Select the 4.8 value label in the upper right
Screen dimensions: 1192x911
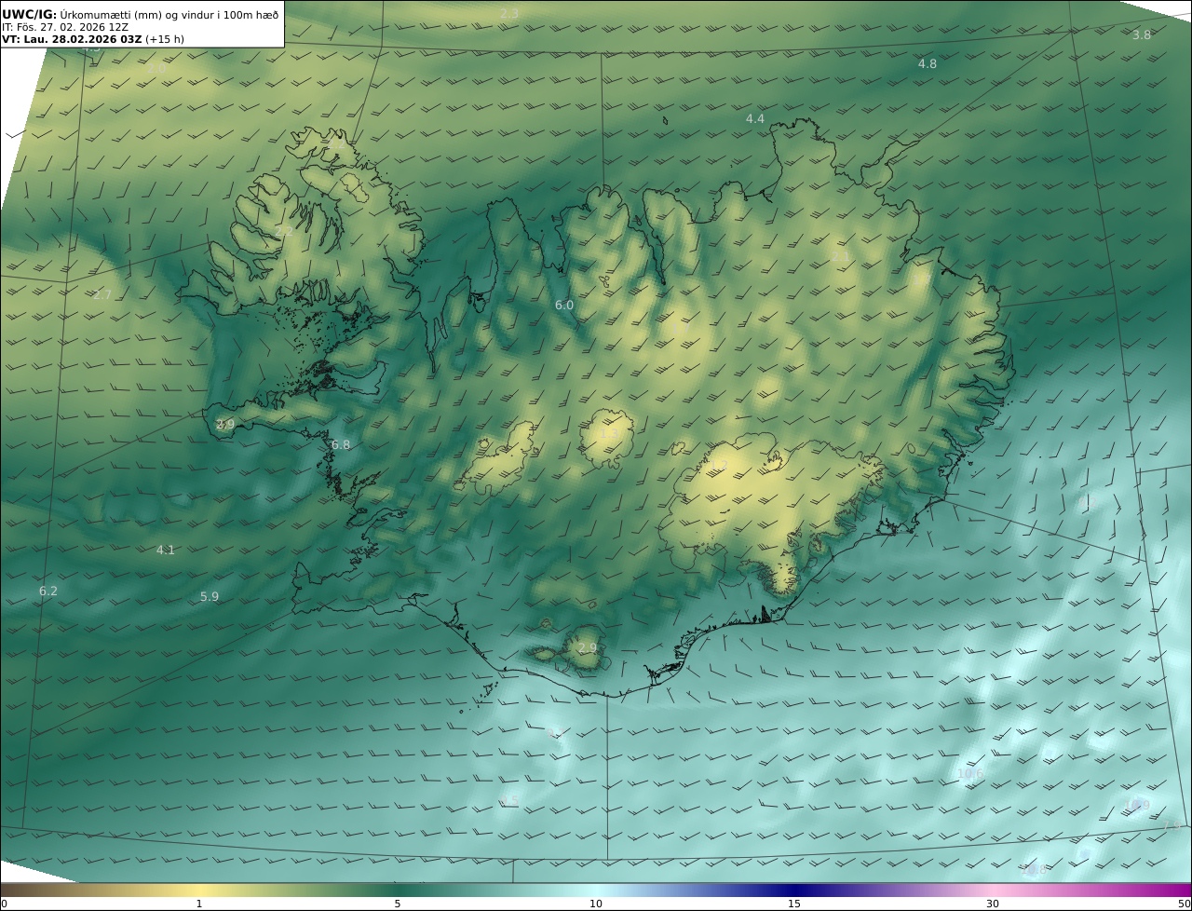928,64
